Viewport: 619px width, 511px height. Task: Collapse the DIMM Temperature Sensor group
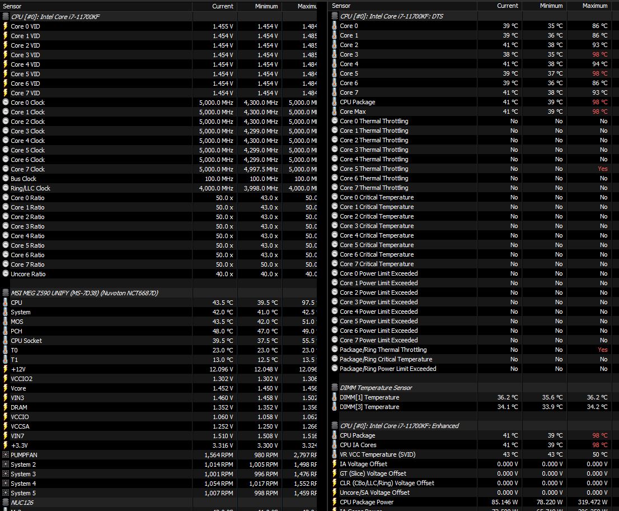point(335,388)
